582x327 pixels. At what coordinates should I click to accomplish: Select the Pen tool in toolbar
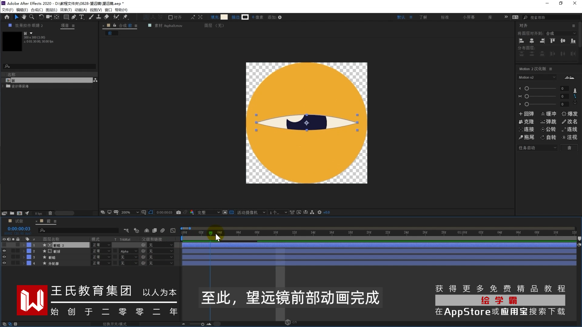click(74, 17)
